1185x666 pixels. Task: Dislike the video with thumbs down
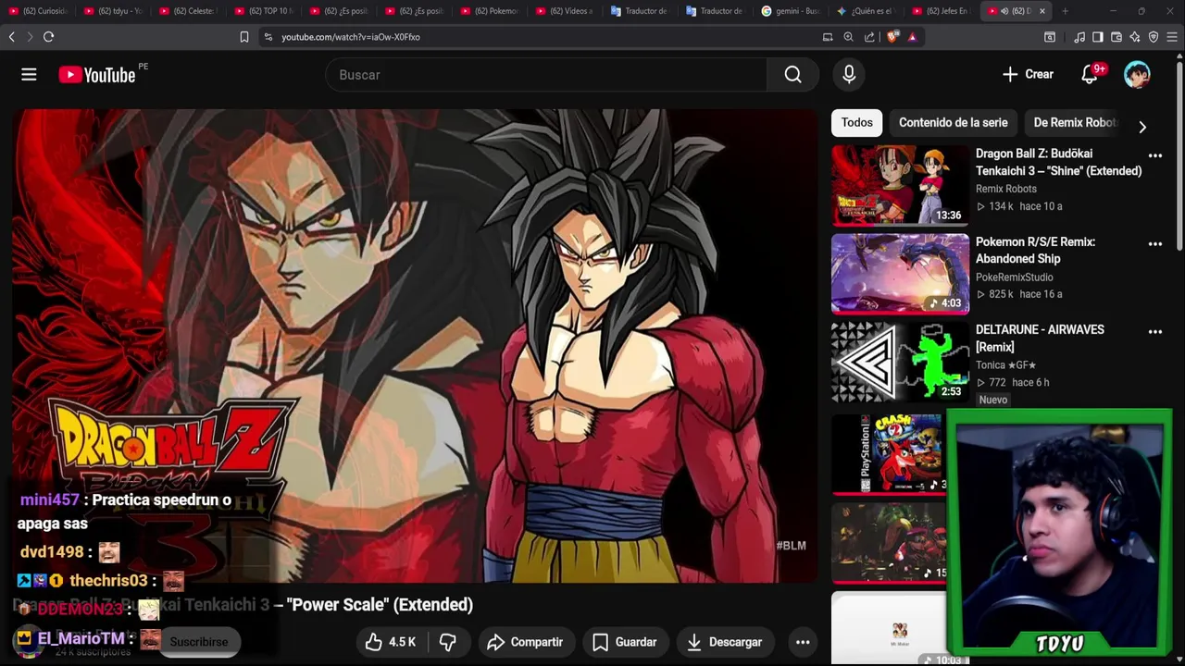click(448, 642)
